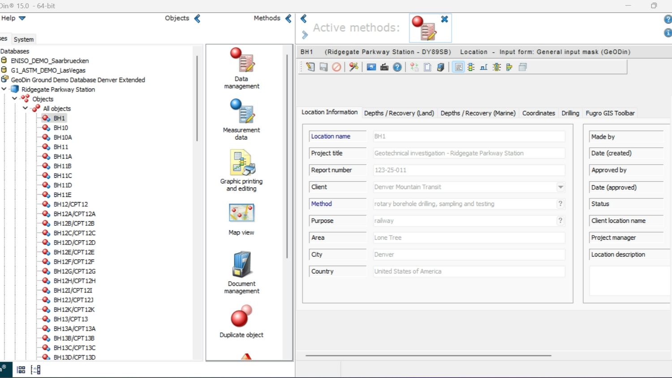Viewport: 672px width, 378px height.
Task: Click the edit record pencil toolbar icon
Action: (x=310, y=67)
